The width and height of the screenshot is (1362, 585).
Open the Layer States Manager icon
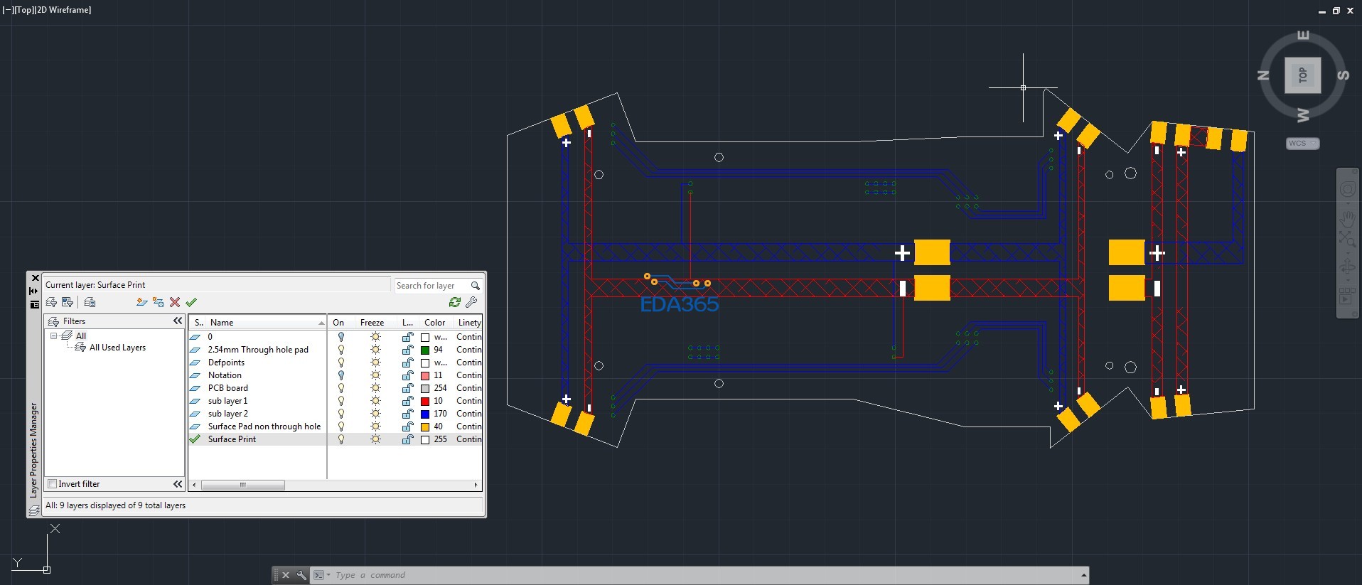pyautogui.click(x=90, y=302)
